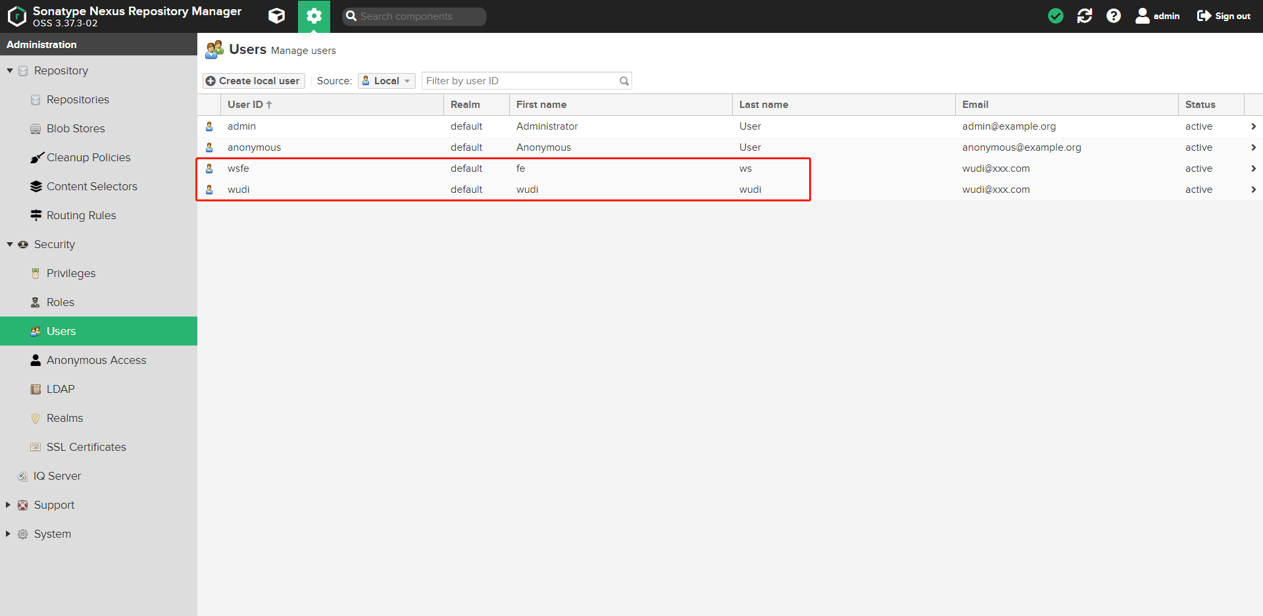Click the Filter by user ID field

[520, 81]
